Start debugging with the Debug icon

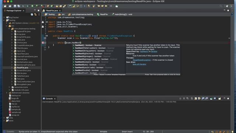point(28,6)
